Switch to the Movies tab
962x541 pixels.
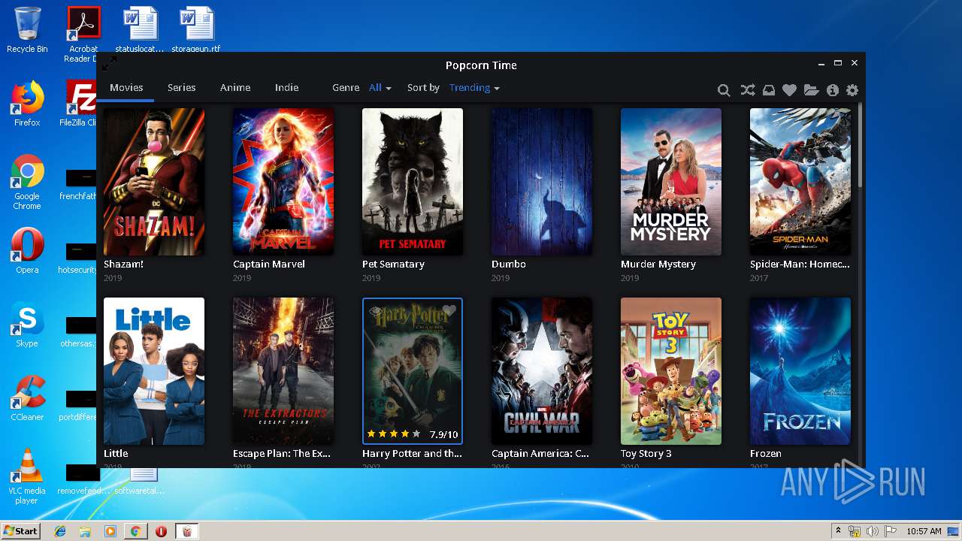pos(126,88)
